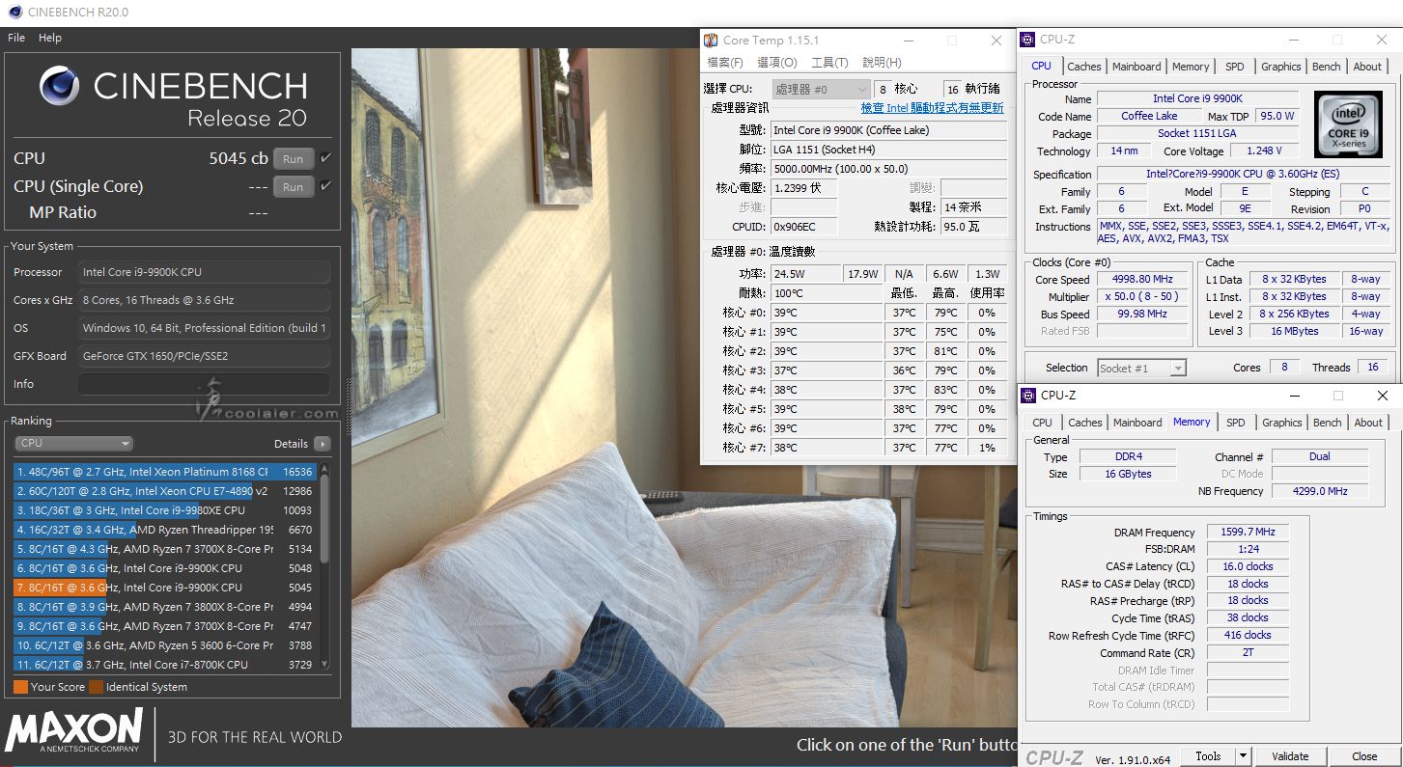Screen dimensions: 1403x767
Task: Switch to Memory tab in upper CPU-Z
Action: tap(1191, 67)
